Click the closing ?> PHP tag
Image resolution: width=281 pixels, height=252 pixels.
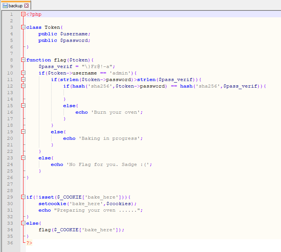(x=29, y=243)
